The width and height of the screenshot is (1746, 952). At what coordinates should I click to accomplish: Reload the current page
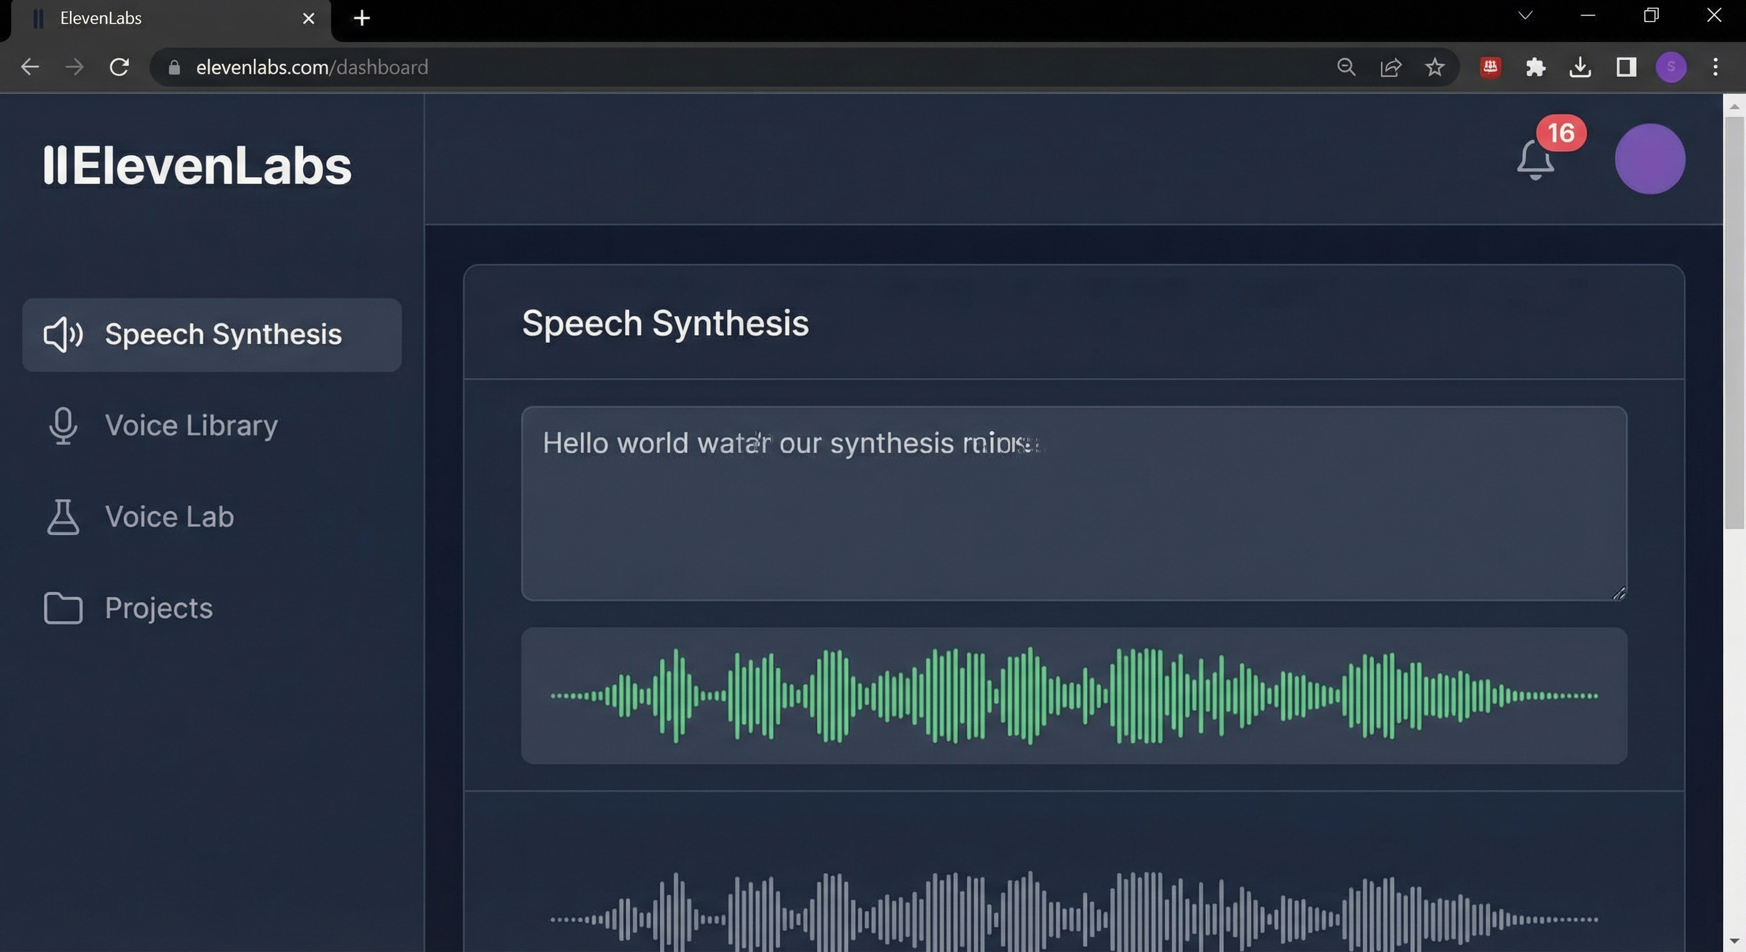click(x=119, y=67)
